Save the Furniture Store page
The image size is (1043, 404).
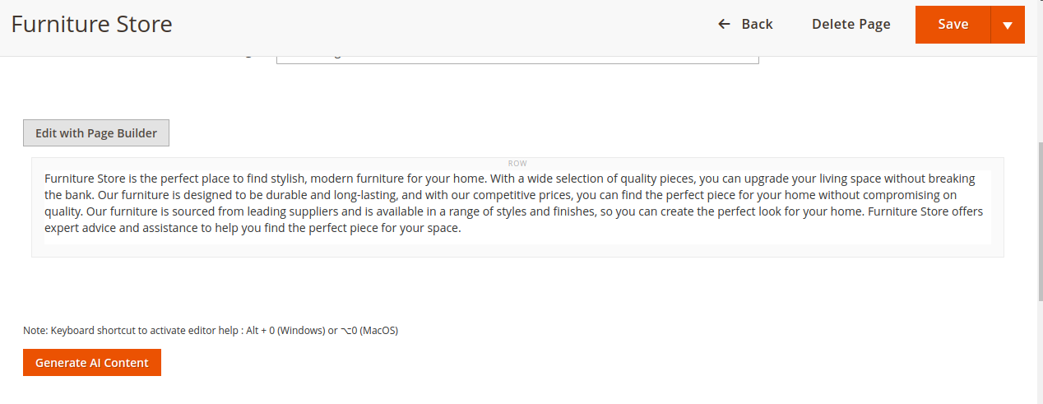953,25
